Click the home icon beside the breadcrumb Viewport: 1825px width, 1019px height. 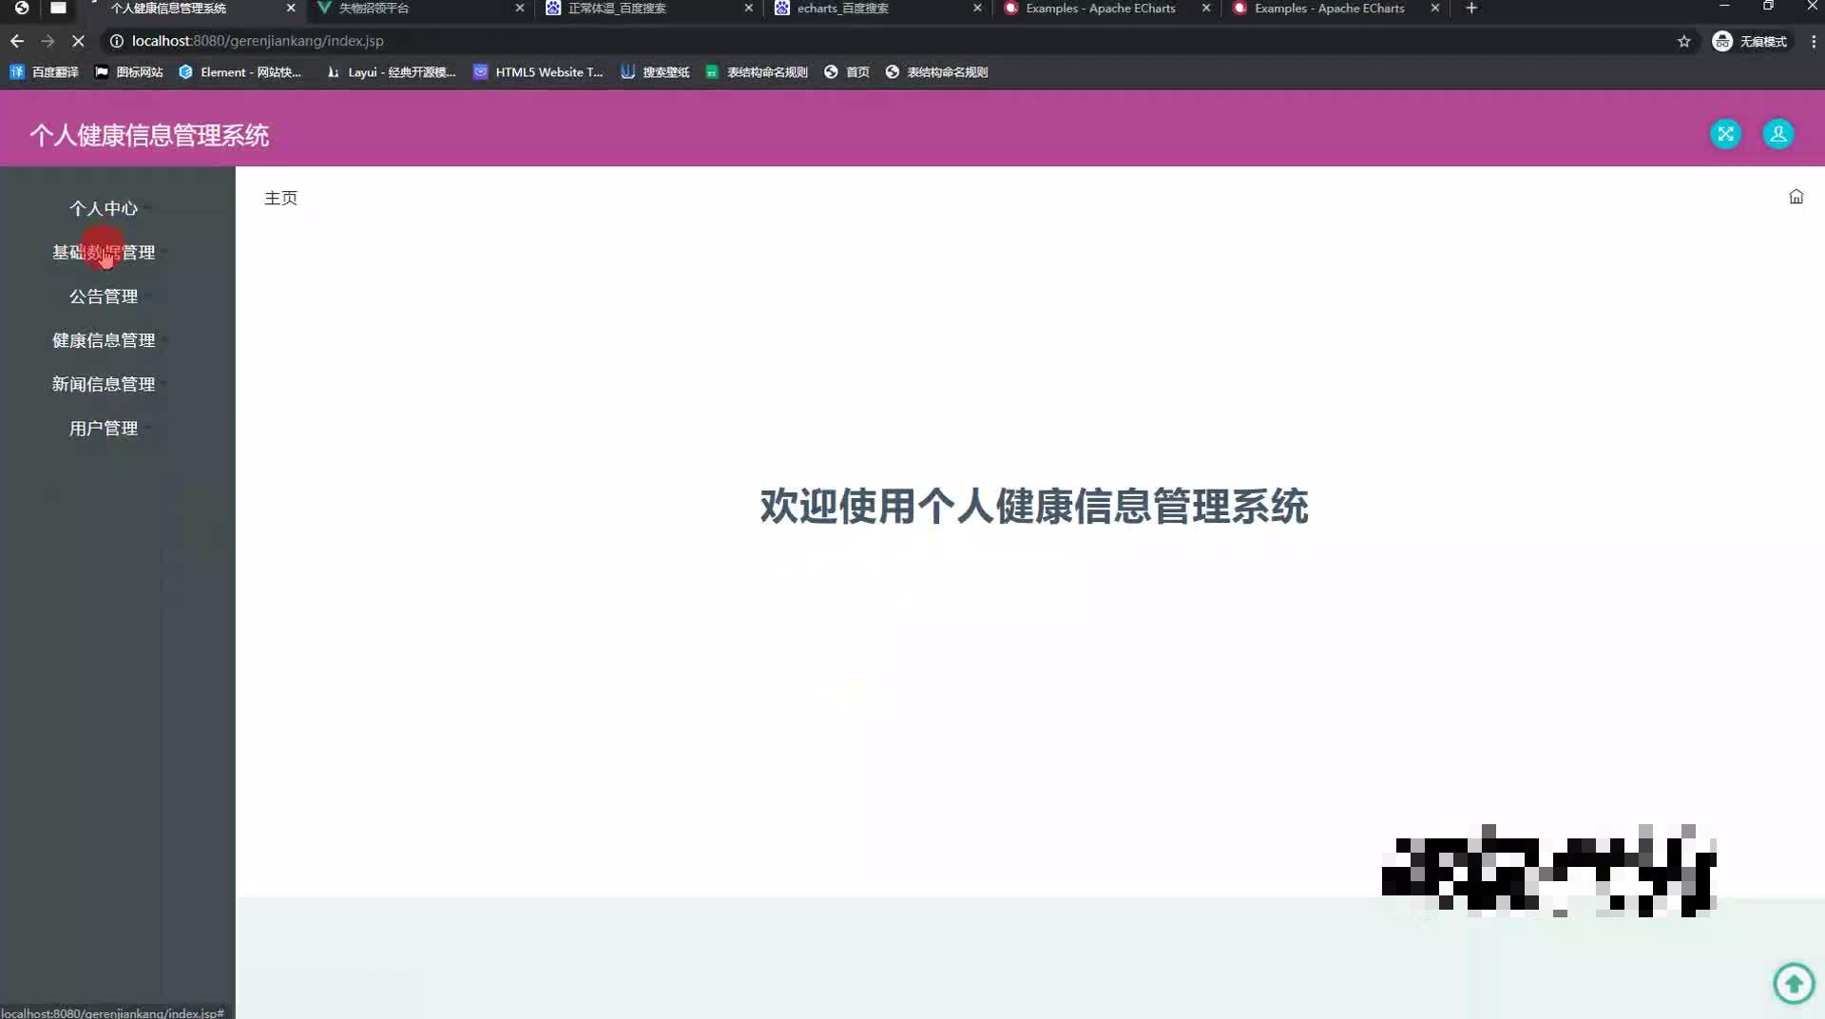pos(1796,197)
